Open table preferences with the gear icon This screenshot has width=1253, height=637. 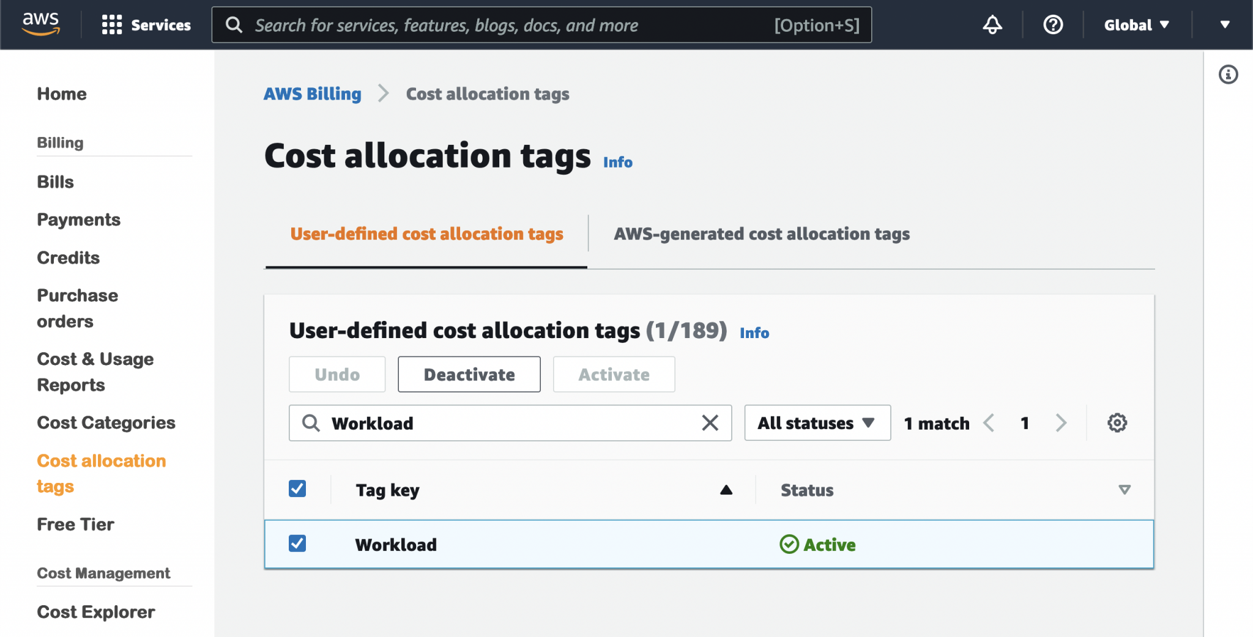click(x=1117, y=422)
